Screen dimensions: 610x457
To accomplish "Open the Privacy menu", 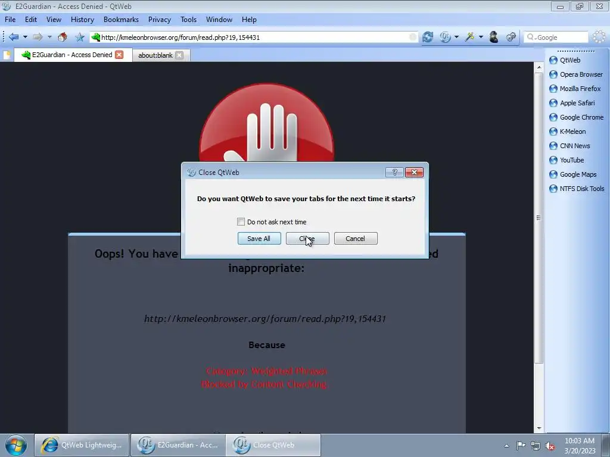I will tap(160, 20).
